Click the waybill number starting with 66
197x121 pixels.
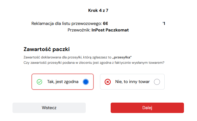pyautogui.click(x=105, y=23)
